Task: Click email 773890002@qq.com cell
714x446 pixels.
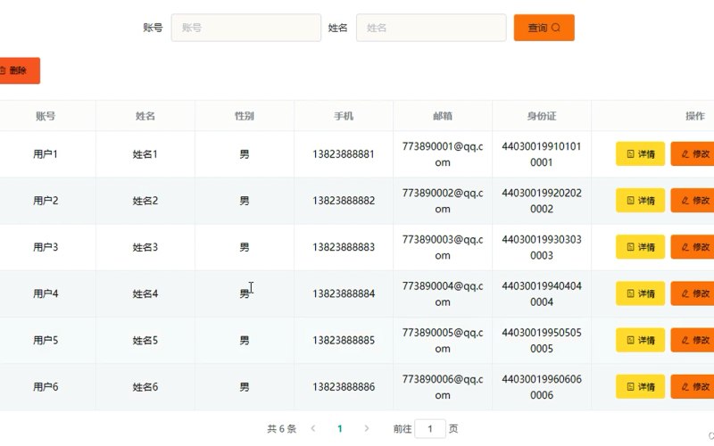Action: click(x=443, y=201)
